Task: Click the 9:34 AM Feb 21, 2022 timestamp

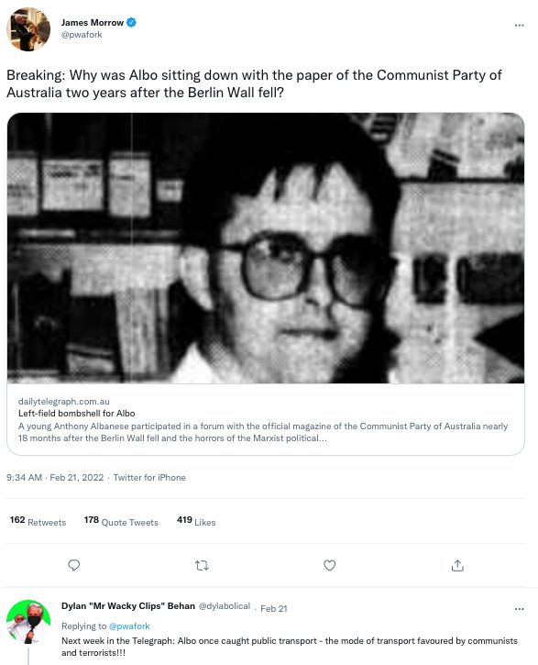Action: tap(55, 478)
